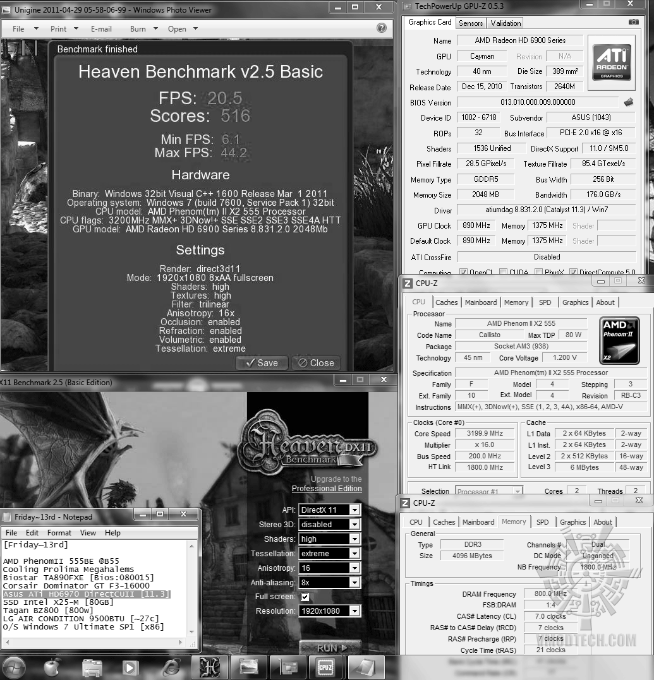
Task: Open Photo Viewer Print menu
Action: pyautogui.click(x=64, y=28)
